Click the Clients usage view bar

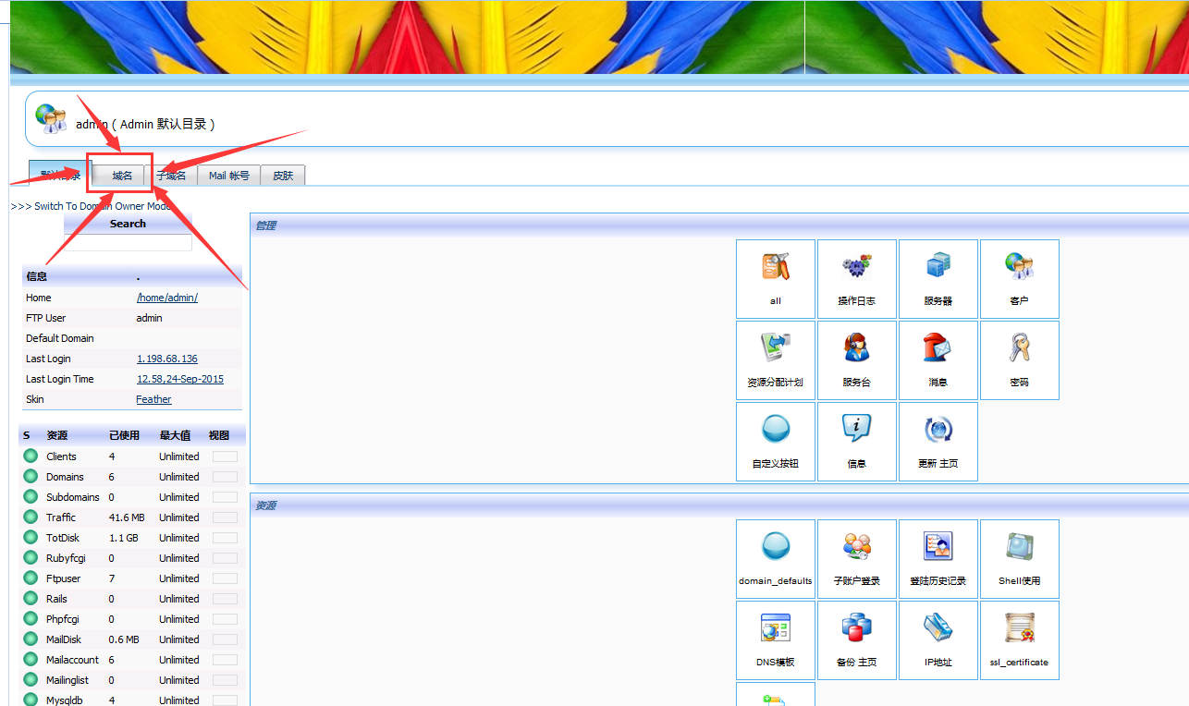225,456
